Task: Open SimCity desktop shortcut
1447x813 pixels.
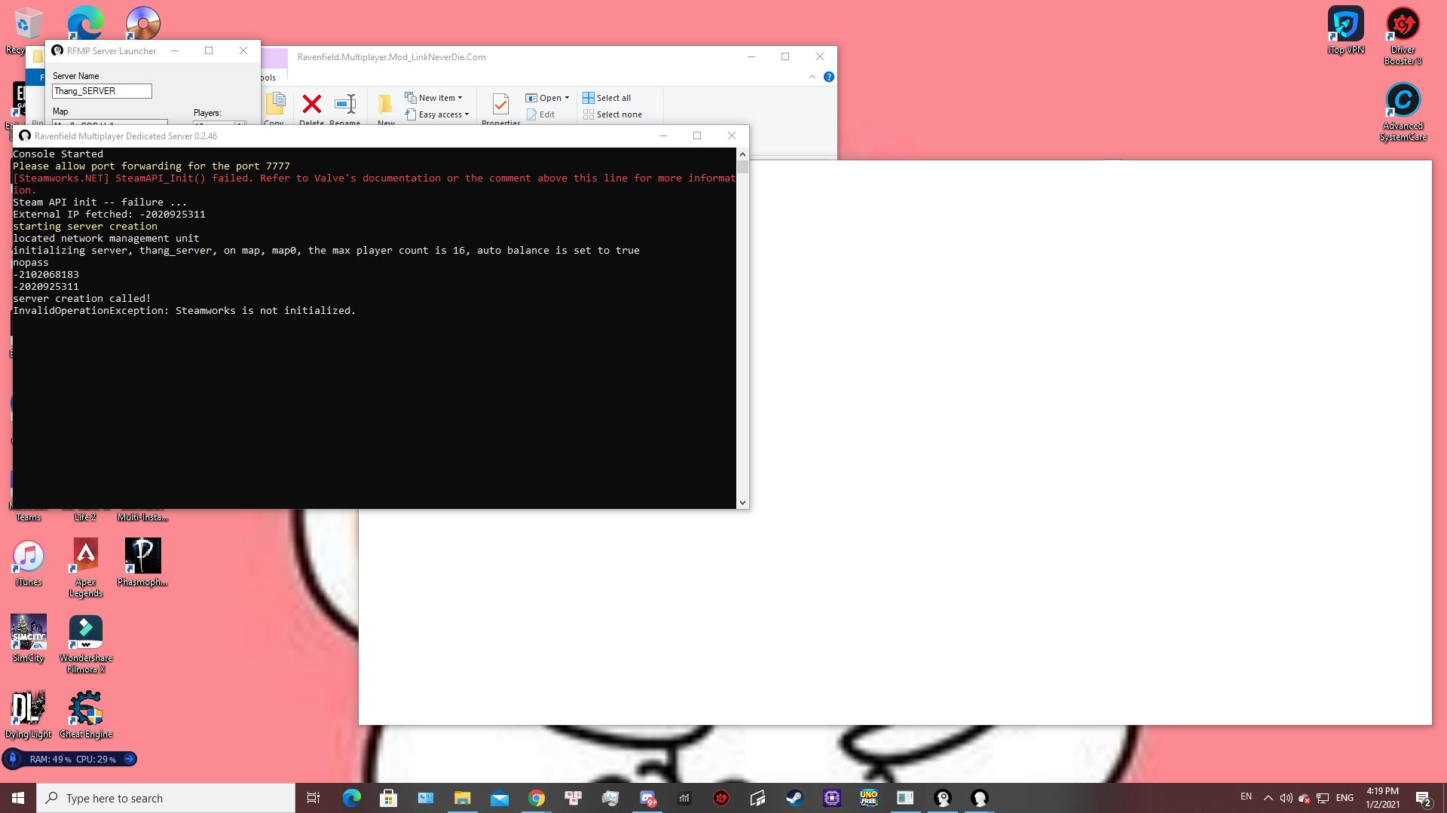Action: pos(28,638)
